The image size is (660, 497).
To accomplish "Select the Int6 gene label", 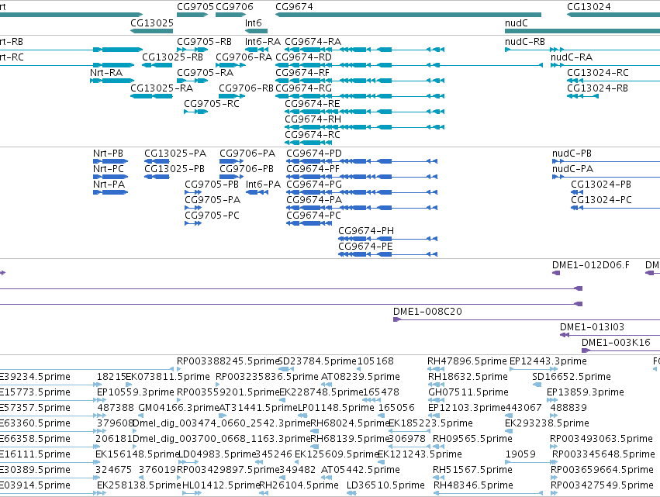I will (254, 22).
